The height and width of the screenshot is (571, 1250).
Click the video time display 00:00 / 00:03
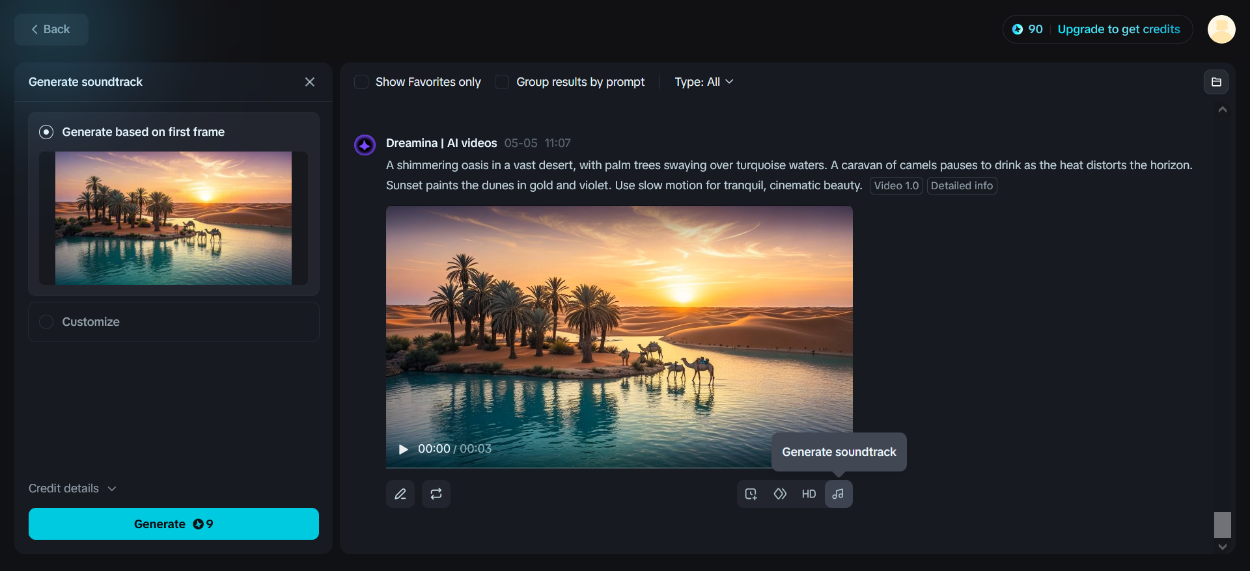click(x=454, y=449)
